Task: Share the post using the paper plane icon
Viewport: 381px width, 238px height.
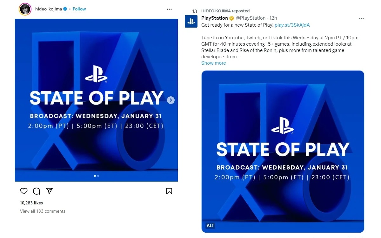Action: coord(49,191)
